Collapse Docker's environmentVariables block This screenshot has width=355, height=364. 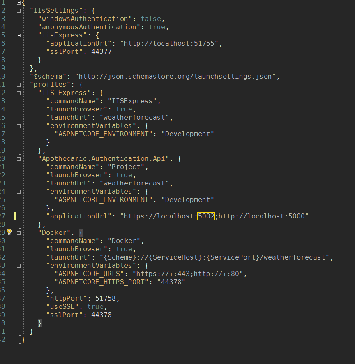point(19,265)
